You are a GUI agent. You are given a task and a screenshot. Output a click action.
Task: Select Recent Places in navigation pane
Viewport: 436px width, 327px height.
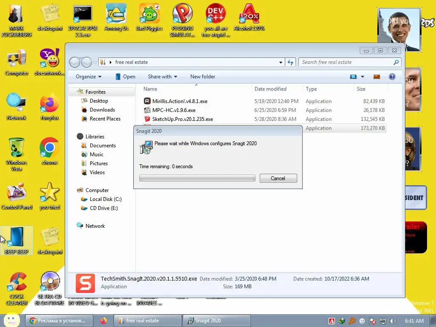tap(105, 119)
